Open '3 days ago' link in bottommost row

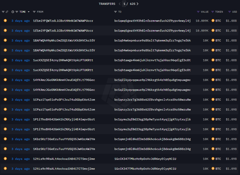(x=20, y=169)
